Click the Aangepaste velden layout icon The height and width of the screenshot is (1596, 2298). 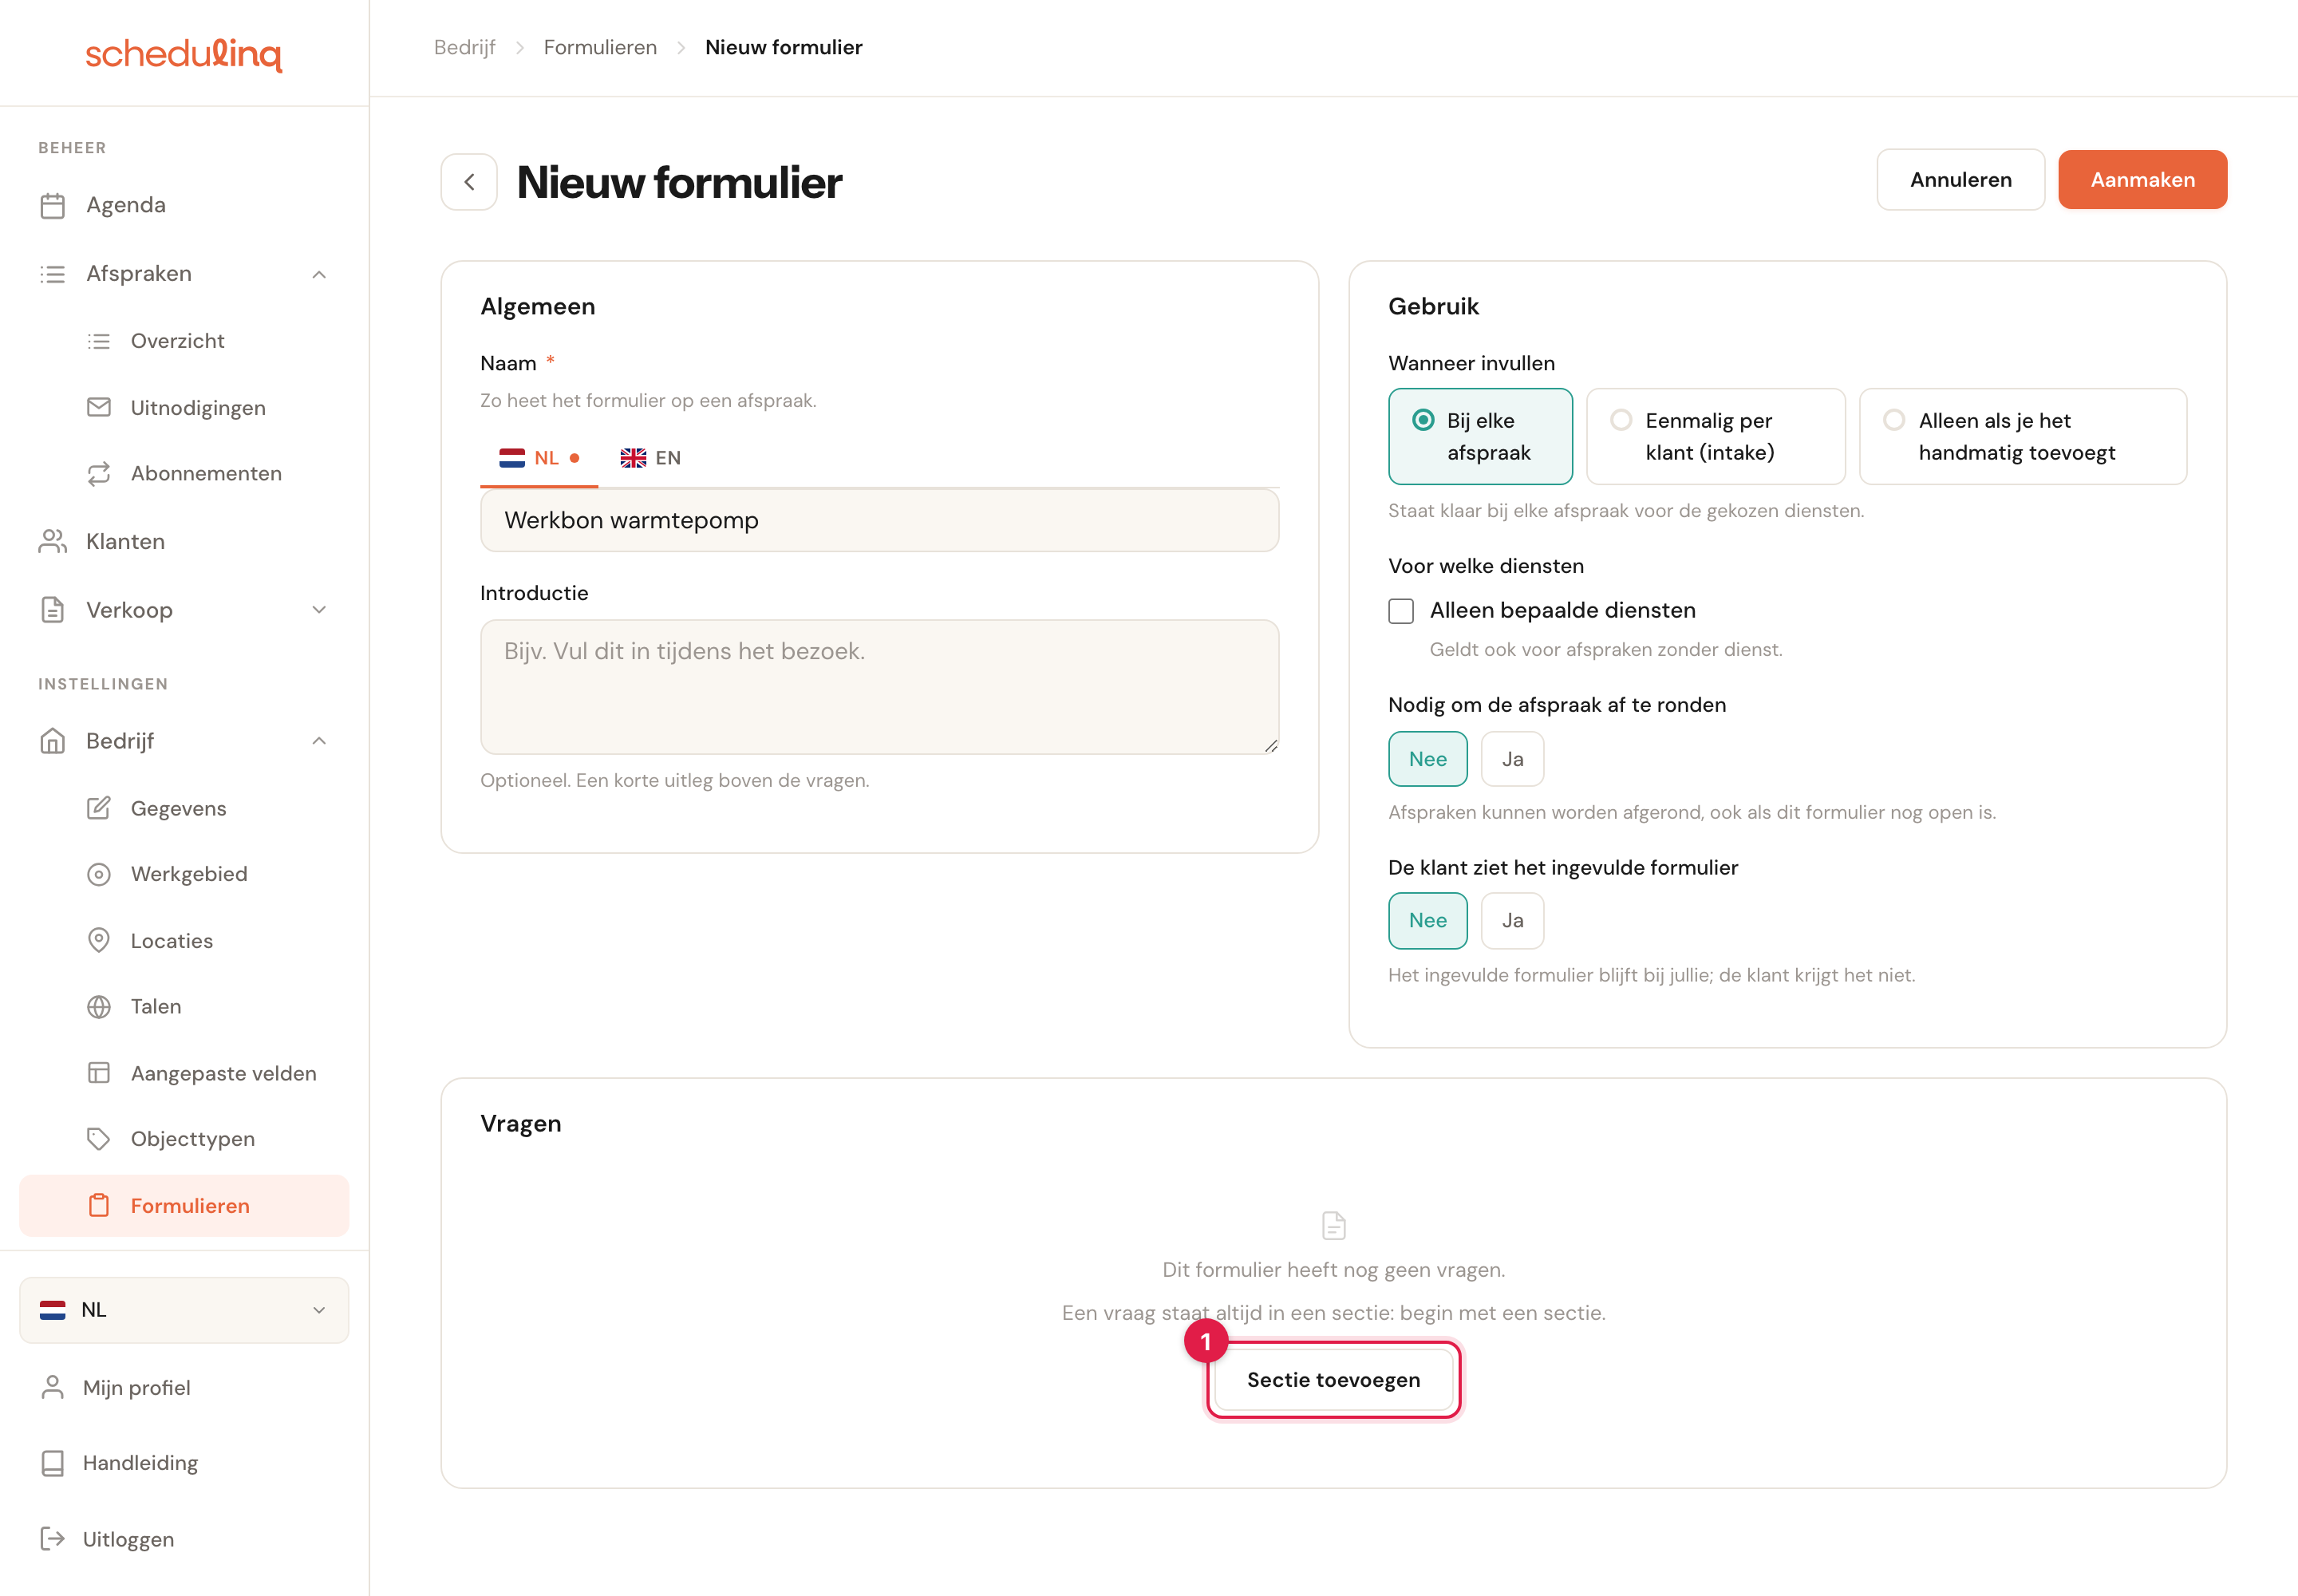coord(98,1073)
